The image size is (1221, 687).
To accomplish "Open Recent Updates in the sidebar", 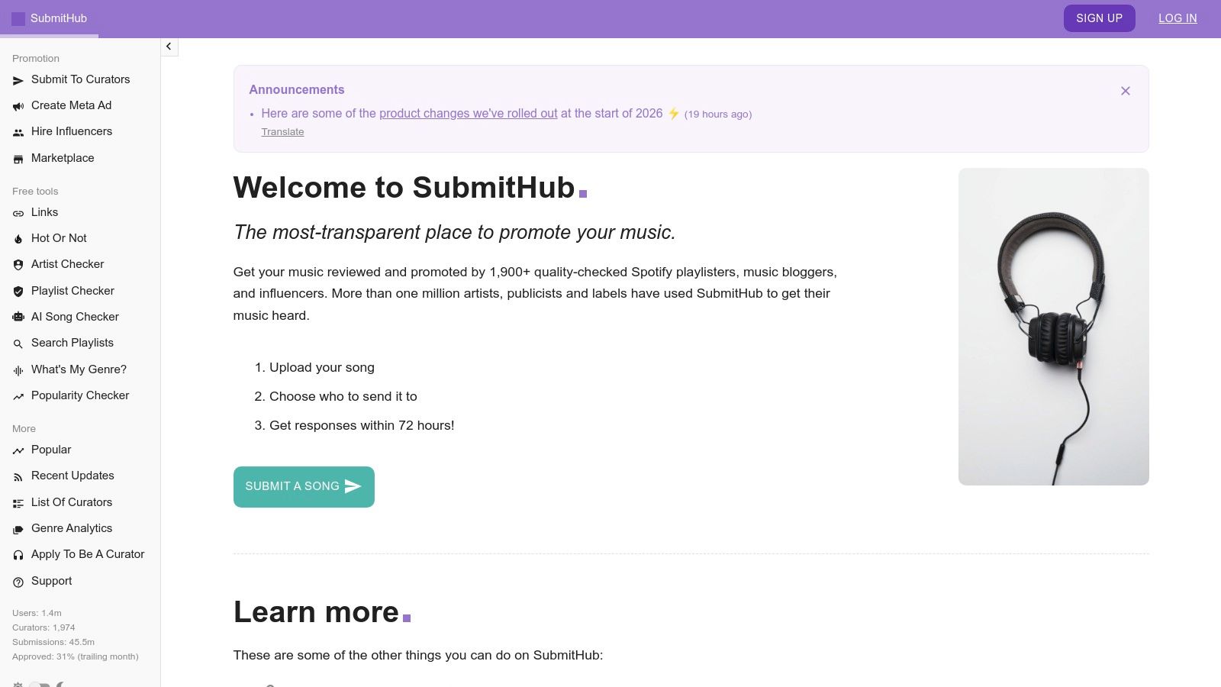I will point(72,476).
